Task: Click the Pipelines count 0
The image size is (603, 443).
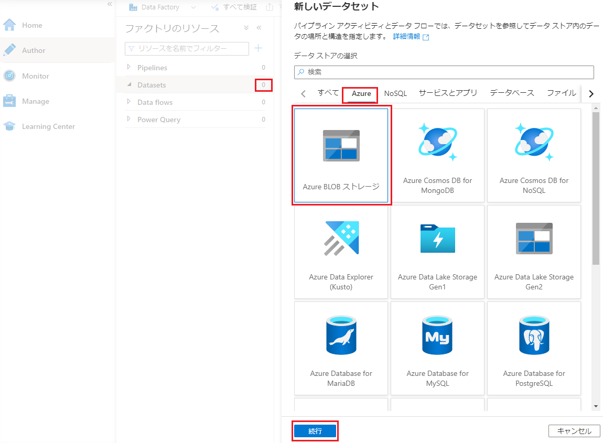Action: pos(263,68)
